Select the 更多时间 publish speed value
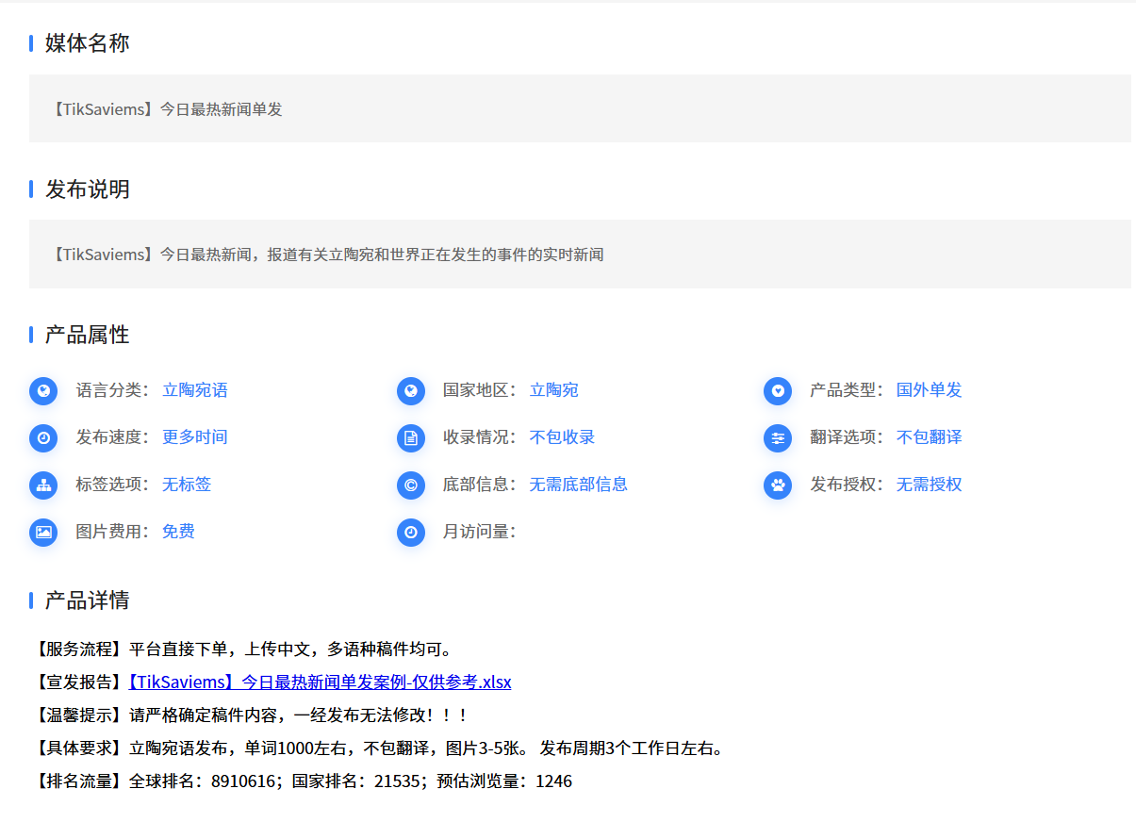This screenshot has width=1136, height=822. (x=194, y=437)
